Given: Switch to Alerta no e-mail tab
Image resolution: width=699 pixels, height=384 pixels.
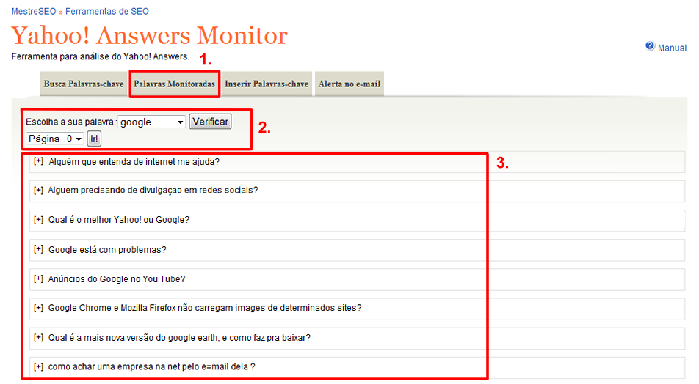Looking at the screenshot, I should tap(349, 84).
